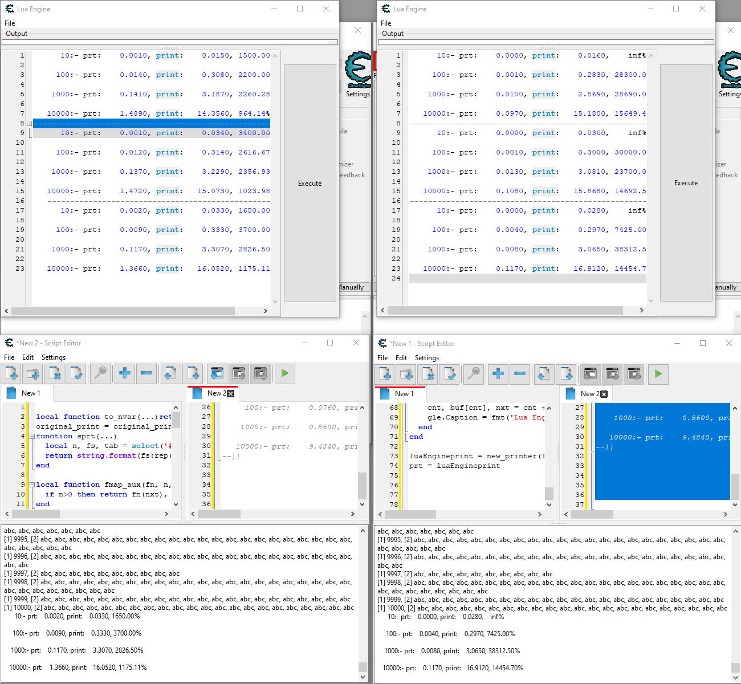Run script with green play in New 2 Script Editor

[284, 374]
